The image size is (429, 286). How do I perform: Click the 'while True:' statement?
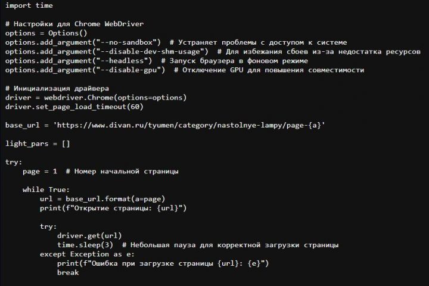[46, 189]
